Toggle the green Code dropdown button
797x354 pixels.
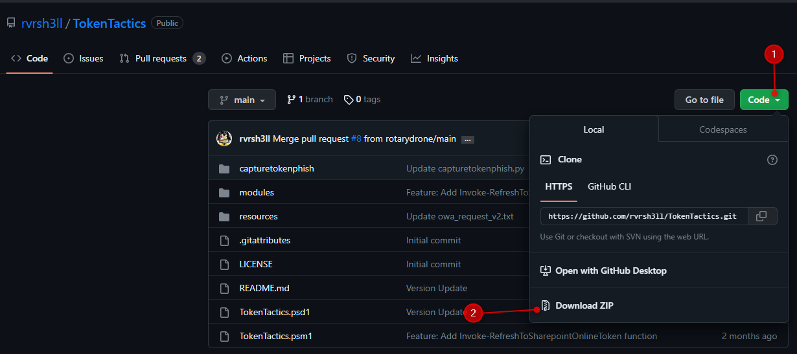tap(764, 100)
